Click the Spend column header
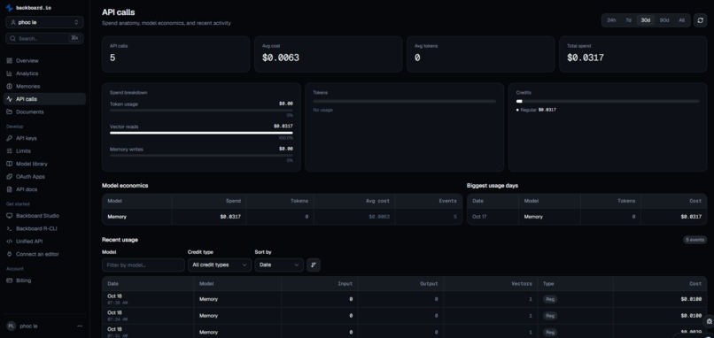Screen dimensions: 714x338 pos(233,201)
